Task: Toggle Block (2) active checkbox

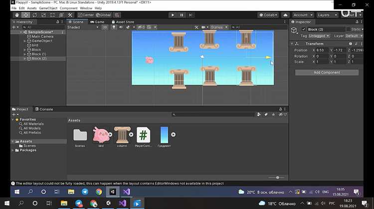Action: (x=304, y=29)
